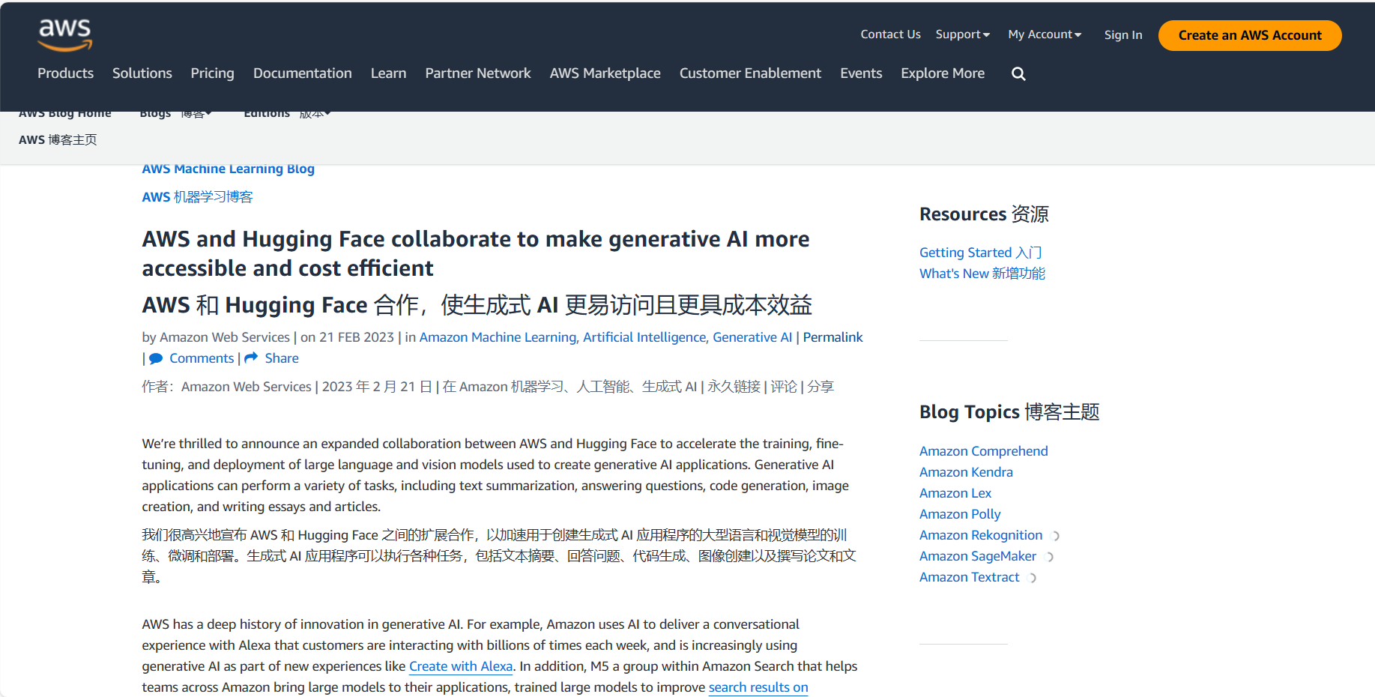Select the Customer Enablement menu item

[750, 73]
